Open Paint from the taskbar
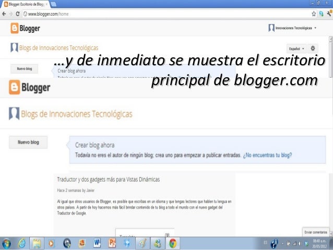333x250 pixels. click(x=142, y=243)
